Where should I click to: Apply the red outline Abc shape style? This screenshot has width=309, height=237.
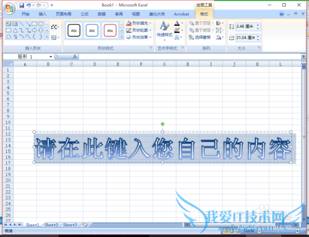click(x=110, y=30)
